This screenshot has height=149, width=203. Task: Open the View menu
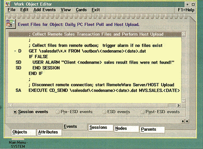point(66,10)
